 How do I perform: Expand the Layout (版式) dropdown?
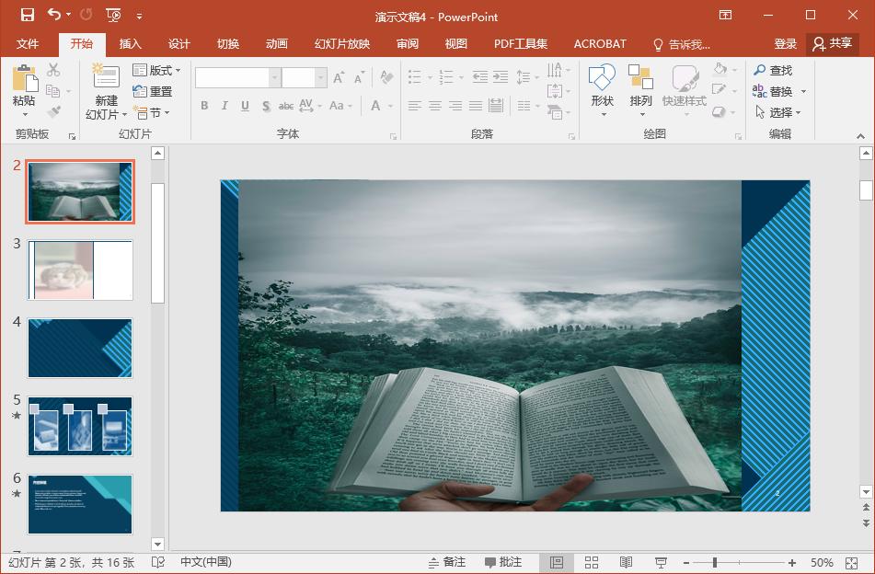[157, 71]
